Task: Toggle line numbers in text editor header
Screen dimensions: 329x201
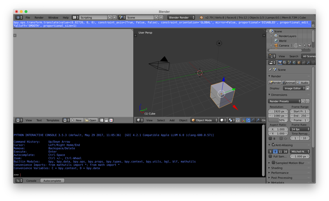Action: (102, 120)
